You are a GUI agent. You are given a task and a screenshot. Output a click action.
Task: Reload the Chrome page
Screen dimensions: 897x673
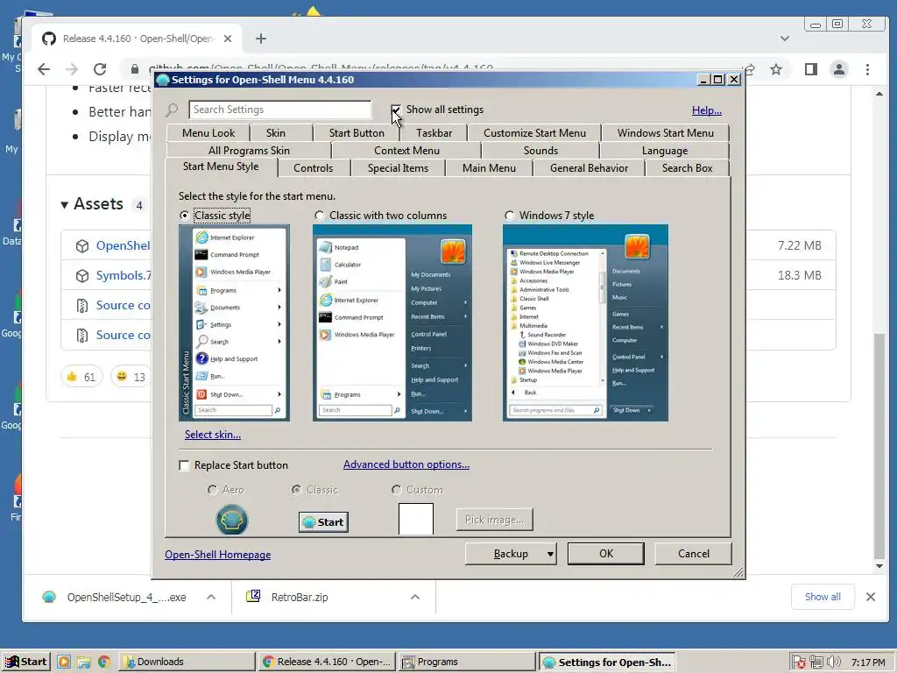click(100, 69)
